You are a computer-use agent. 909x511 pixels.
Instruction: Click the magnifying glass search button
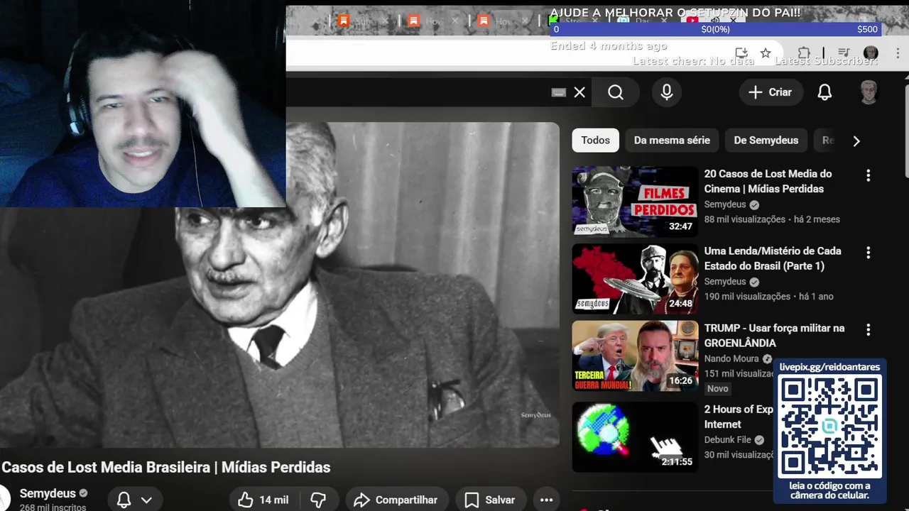pyautogui.click(x=616, y=92)
